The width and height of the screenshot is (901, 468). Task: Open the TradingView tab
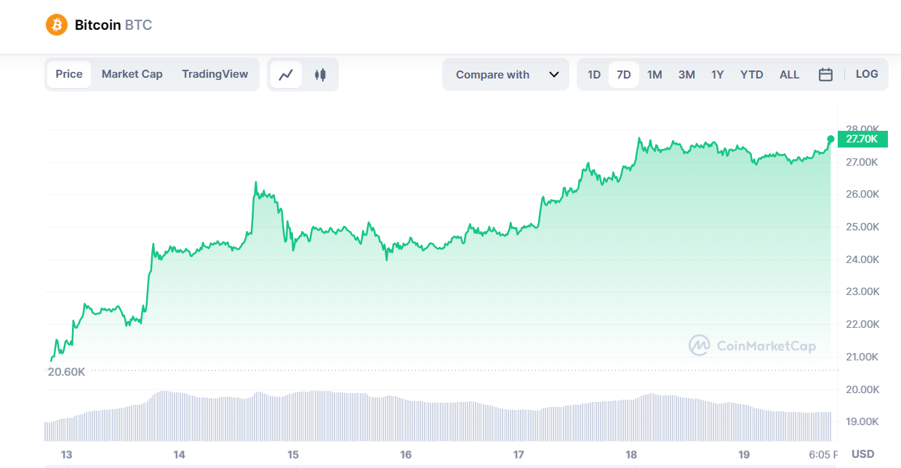click(x=215, y=74)
